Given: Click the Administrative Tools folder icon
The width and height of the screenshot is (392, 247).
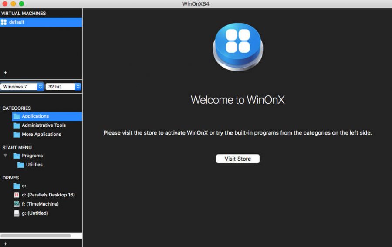Looking at the screenshot, I should [x=17, y=125].
